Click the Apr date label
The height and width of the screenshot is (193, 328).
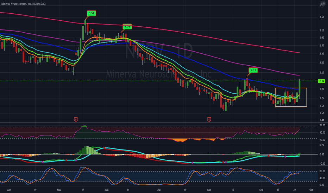click(x=9, y=190)
